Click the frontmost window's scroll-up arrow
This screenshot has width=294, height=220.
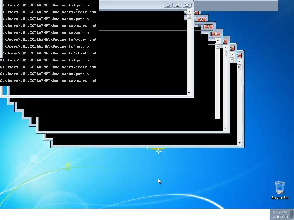189,12
